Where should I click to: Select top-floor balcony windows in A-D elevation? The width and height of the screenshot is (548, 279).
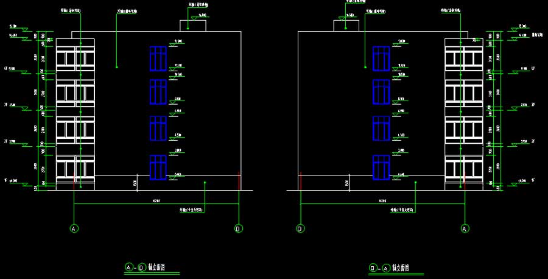76,58
